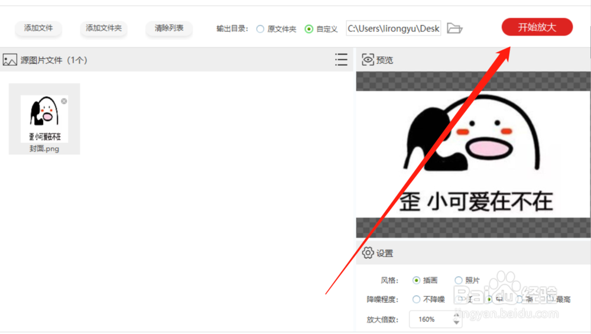Start enlarging with 开始放大
Viewport: 591px width, 334px height.
pyautogui.click(x=537, y=27)
